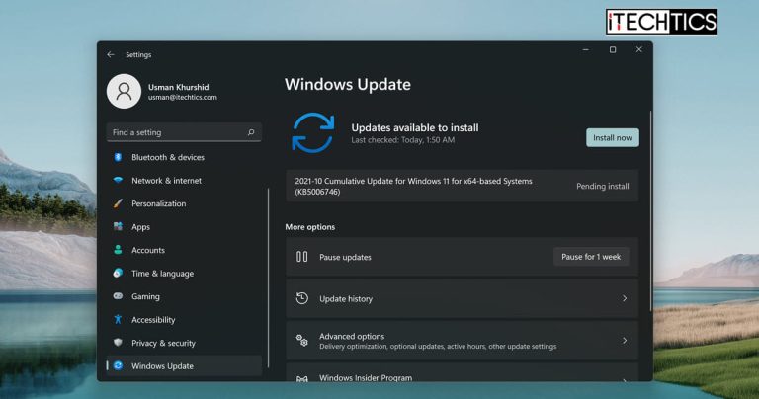This screenshot has height=399, width=759.
Task: Click the Accessibility figure icon
Action: pos(118,320)
